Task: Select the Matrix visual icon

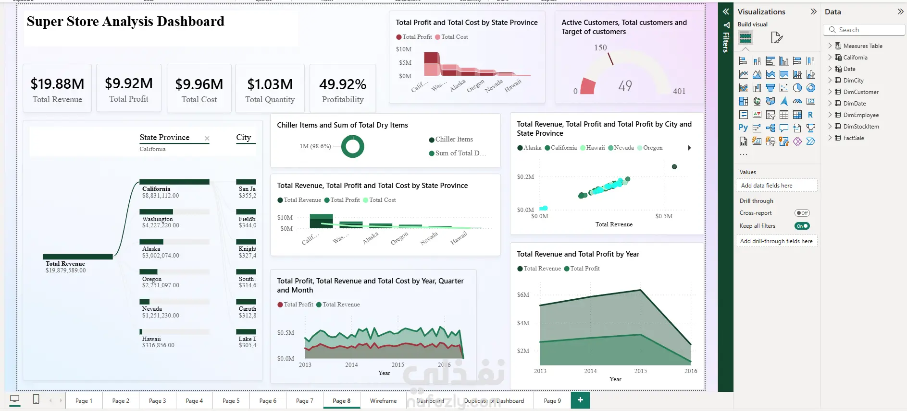Action: click(797, 115)
